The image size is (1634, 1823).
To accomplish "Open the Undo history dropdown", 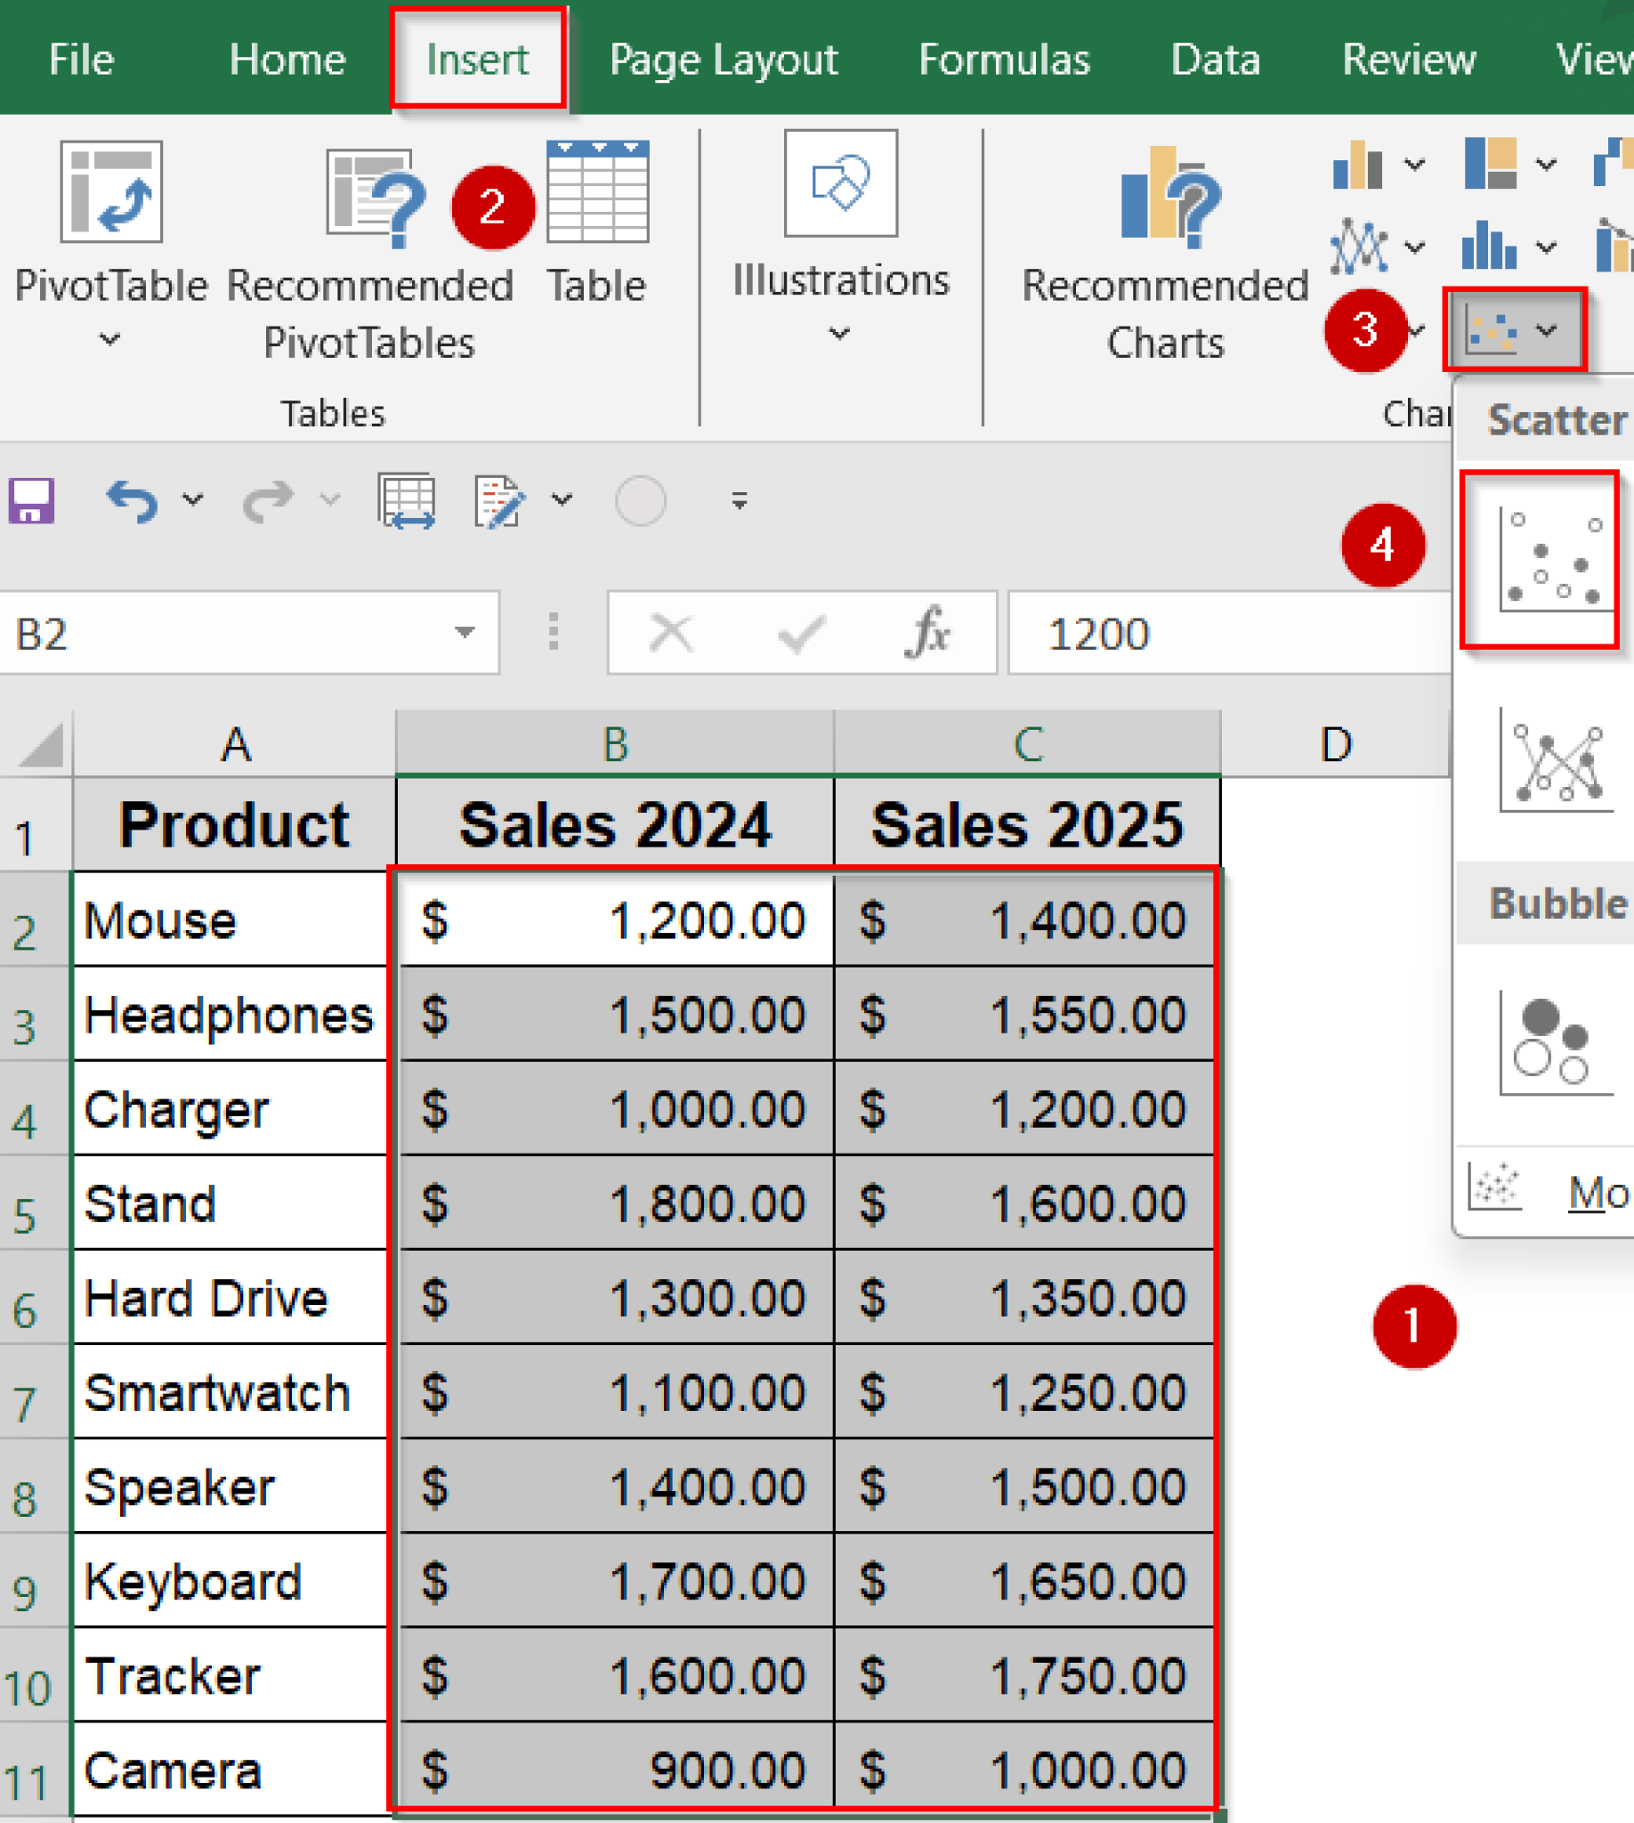I will click(193, 498).
